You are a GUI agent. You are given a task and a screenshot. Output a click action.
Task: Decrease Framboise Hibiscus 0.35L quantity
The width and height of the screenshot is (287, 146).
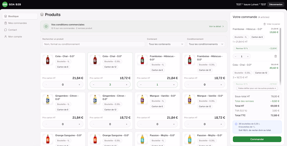pyautogui.click(x=188, y=85)
